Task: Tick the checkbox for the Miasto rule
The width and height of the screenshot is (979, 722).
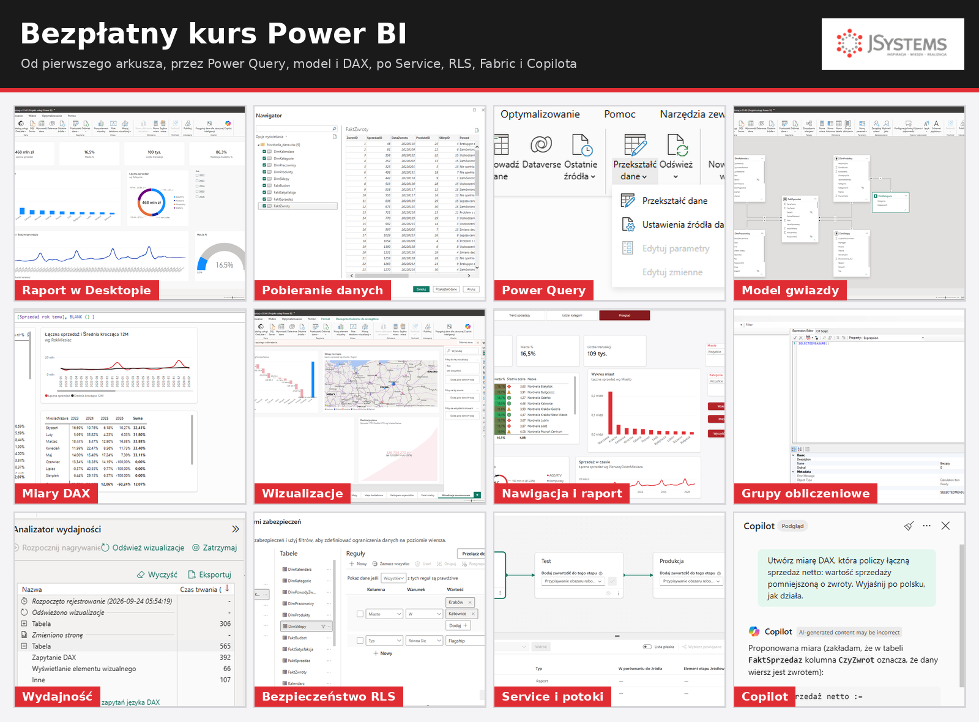Action: 360,614
